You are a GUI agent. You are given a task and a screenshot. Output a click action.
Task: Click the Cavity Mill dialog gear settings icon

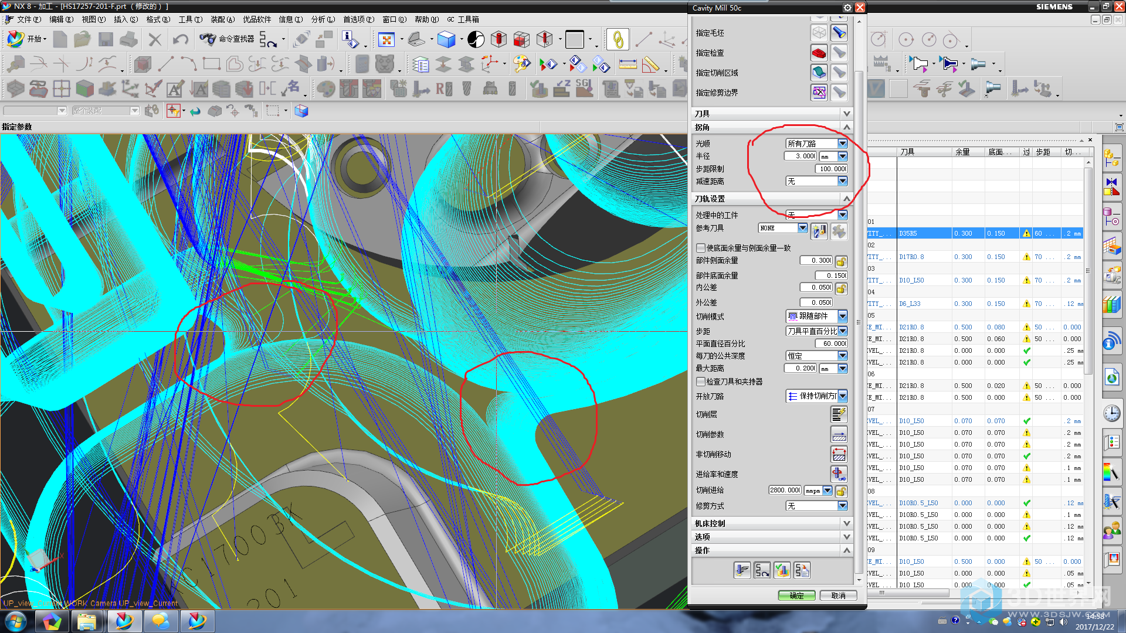847,8
